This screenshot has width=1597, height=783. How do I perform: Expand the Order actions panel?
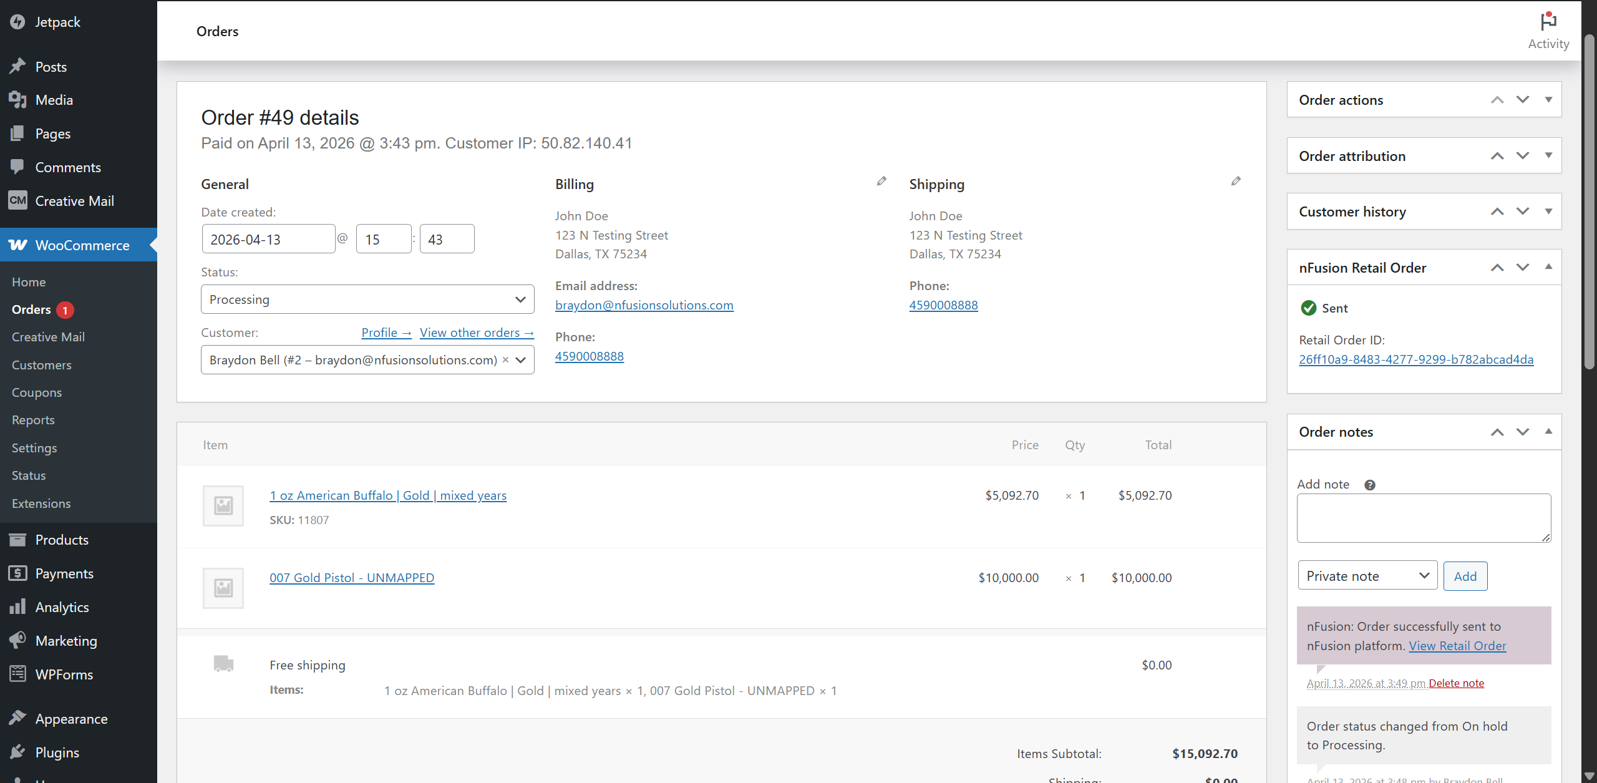point(1548,100)
